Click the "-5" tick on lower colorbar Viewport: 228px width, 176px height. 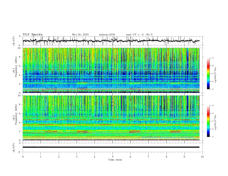click(212, 121)
